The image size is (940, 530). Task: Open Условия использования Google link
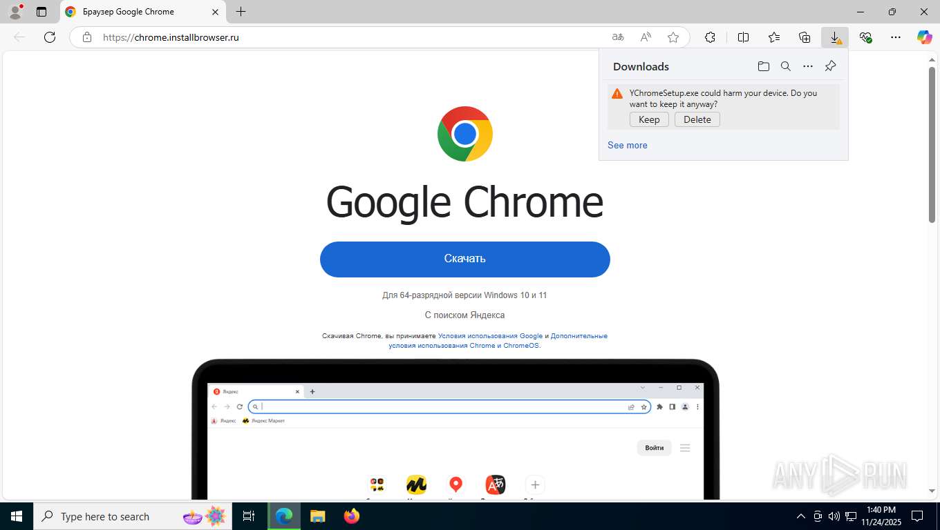pos(490,336)
